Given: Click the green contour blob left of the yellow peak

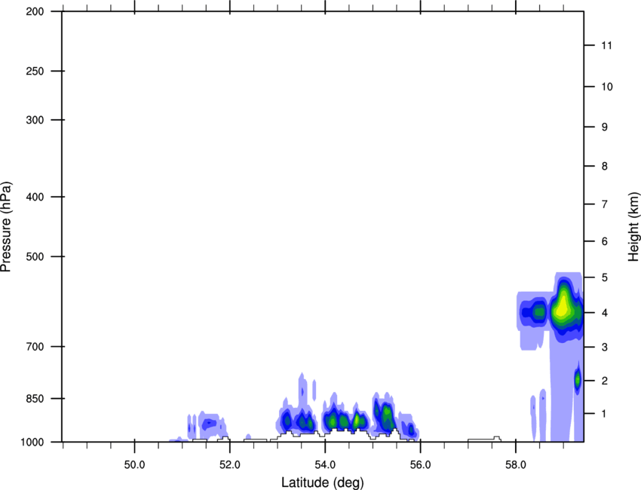Looking at the screenshot, I should point(540,312).
